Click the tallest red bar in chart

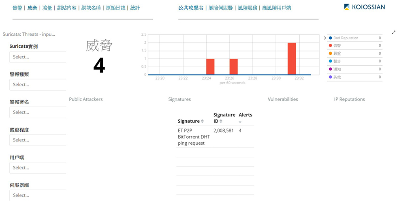point(292,58)
